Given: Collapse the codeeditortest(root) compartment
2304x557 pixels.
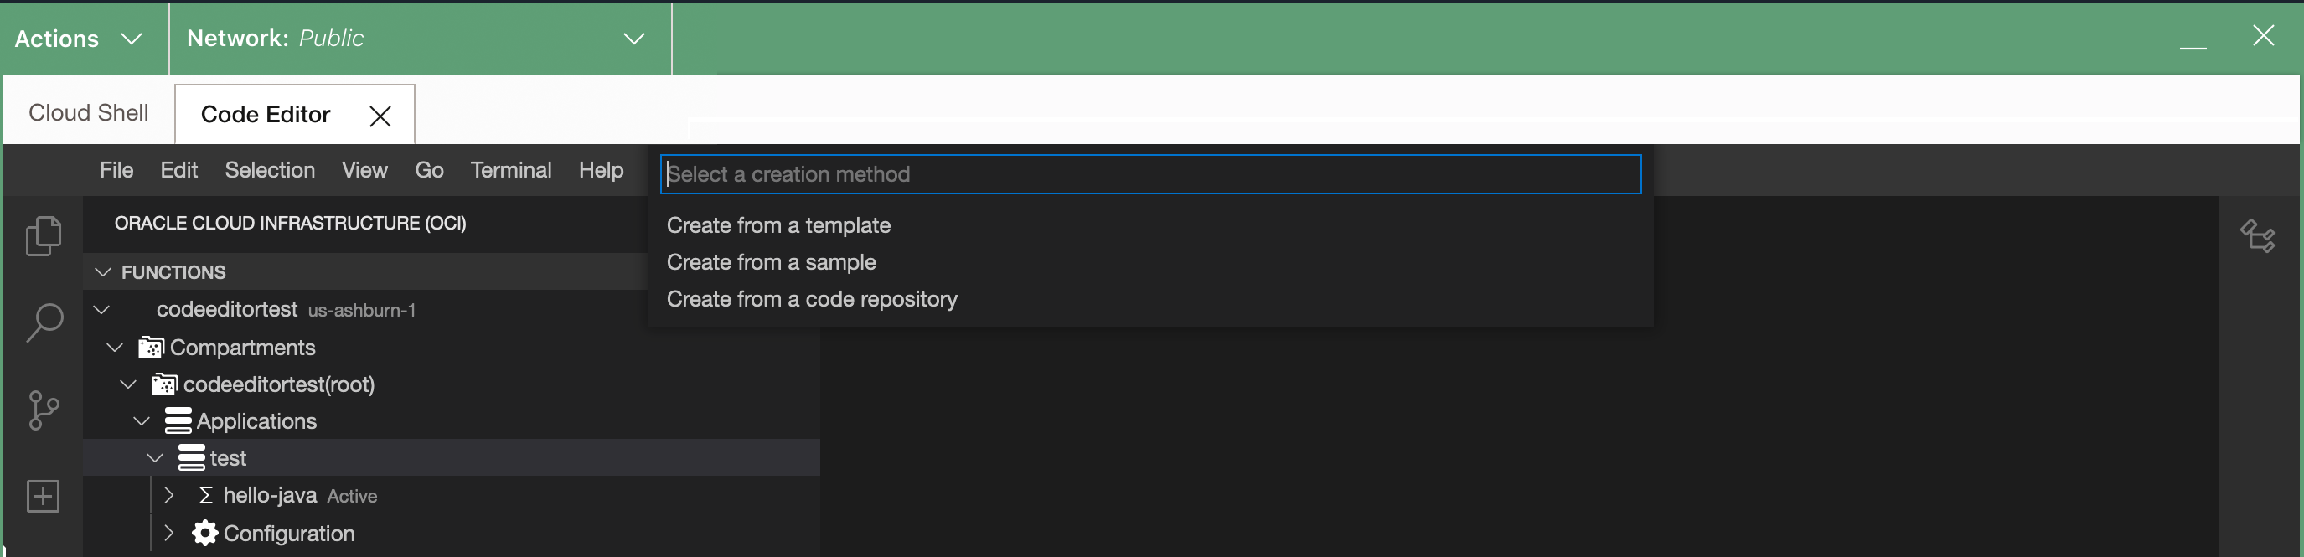Looking at the screenshot, I should tap(127, 384).
